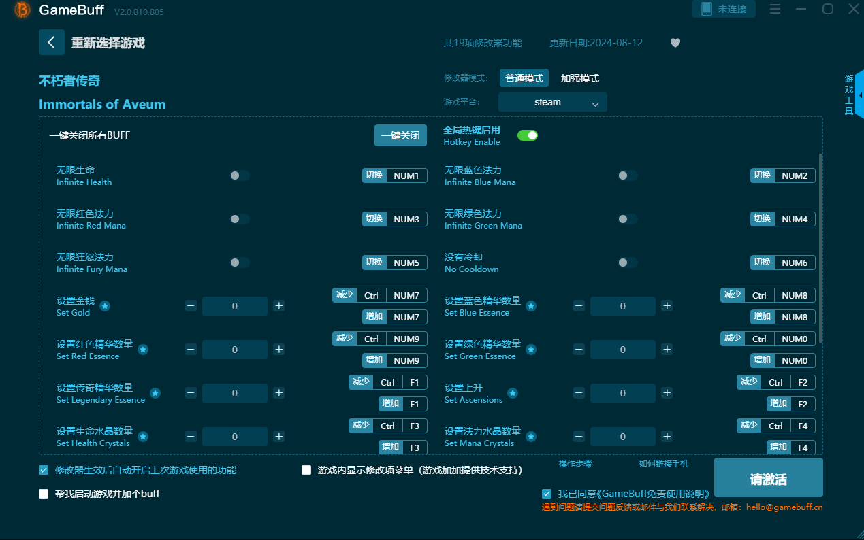Uncheck 我已同意 GameBuff agreement checkbox
The image size is (864, 540).
coord(547,494)
